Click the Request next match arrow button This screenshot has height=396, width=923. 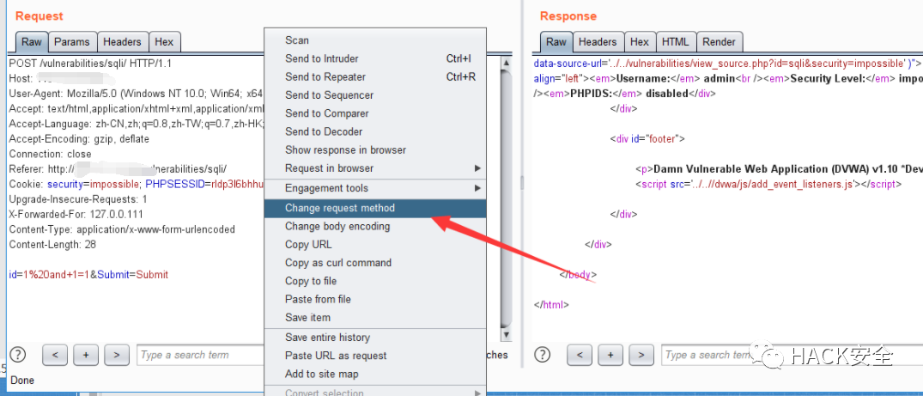pyautogui.click(x=117, y=355)
